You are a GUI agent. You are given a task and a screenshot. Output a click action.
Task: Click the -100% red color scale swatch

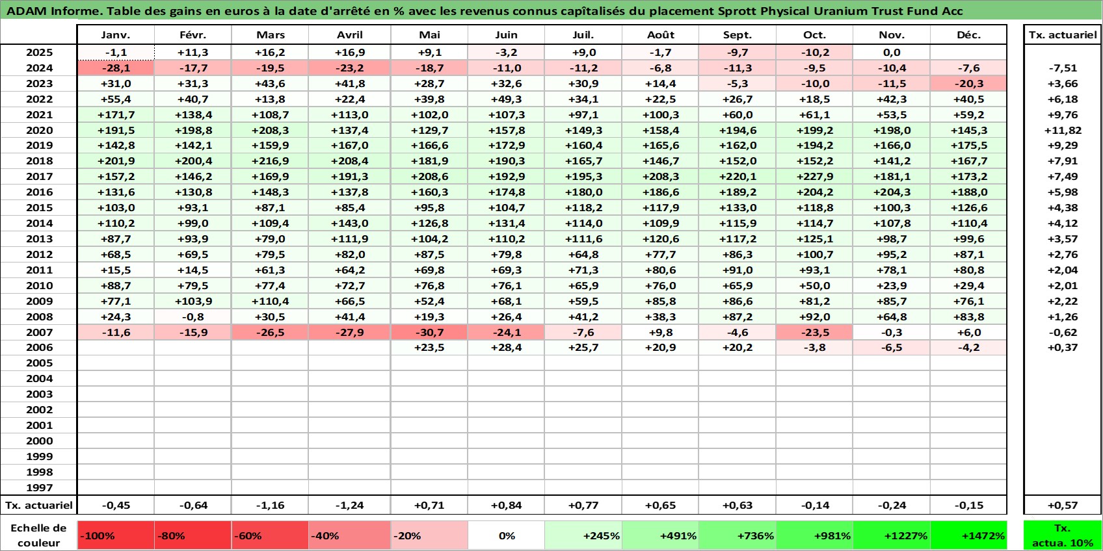coord(116,535)
